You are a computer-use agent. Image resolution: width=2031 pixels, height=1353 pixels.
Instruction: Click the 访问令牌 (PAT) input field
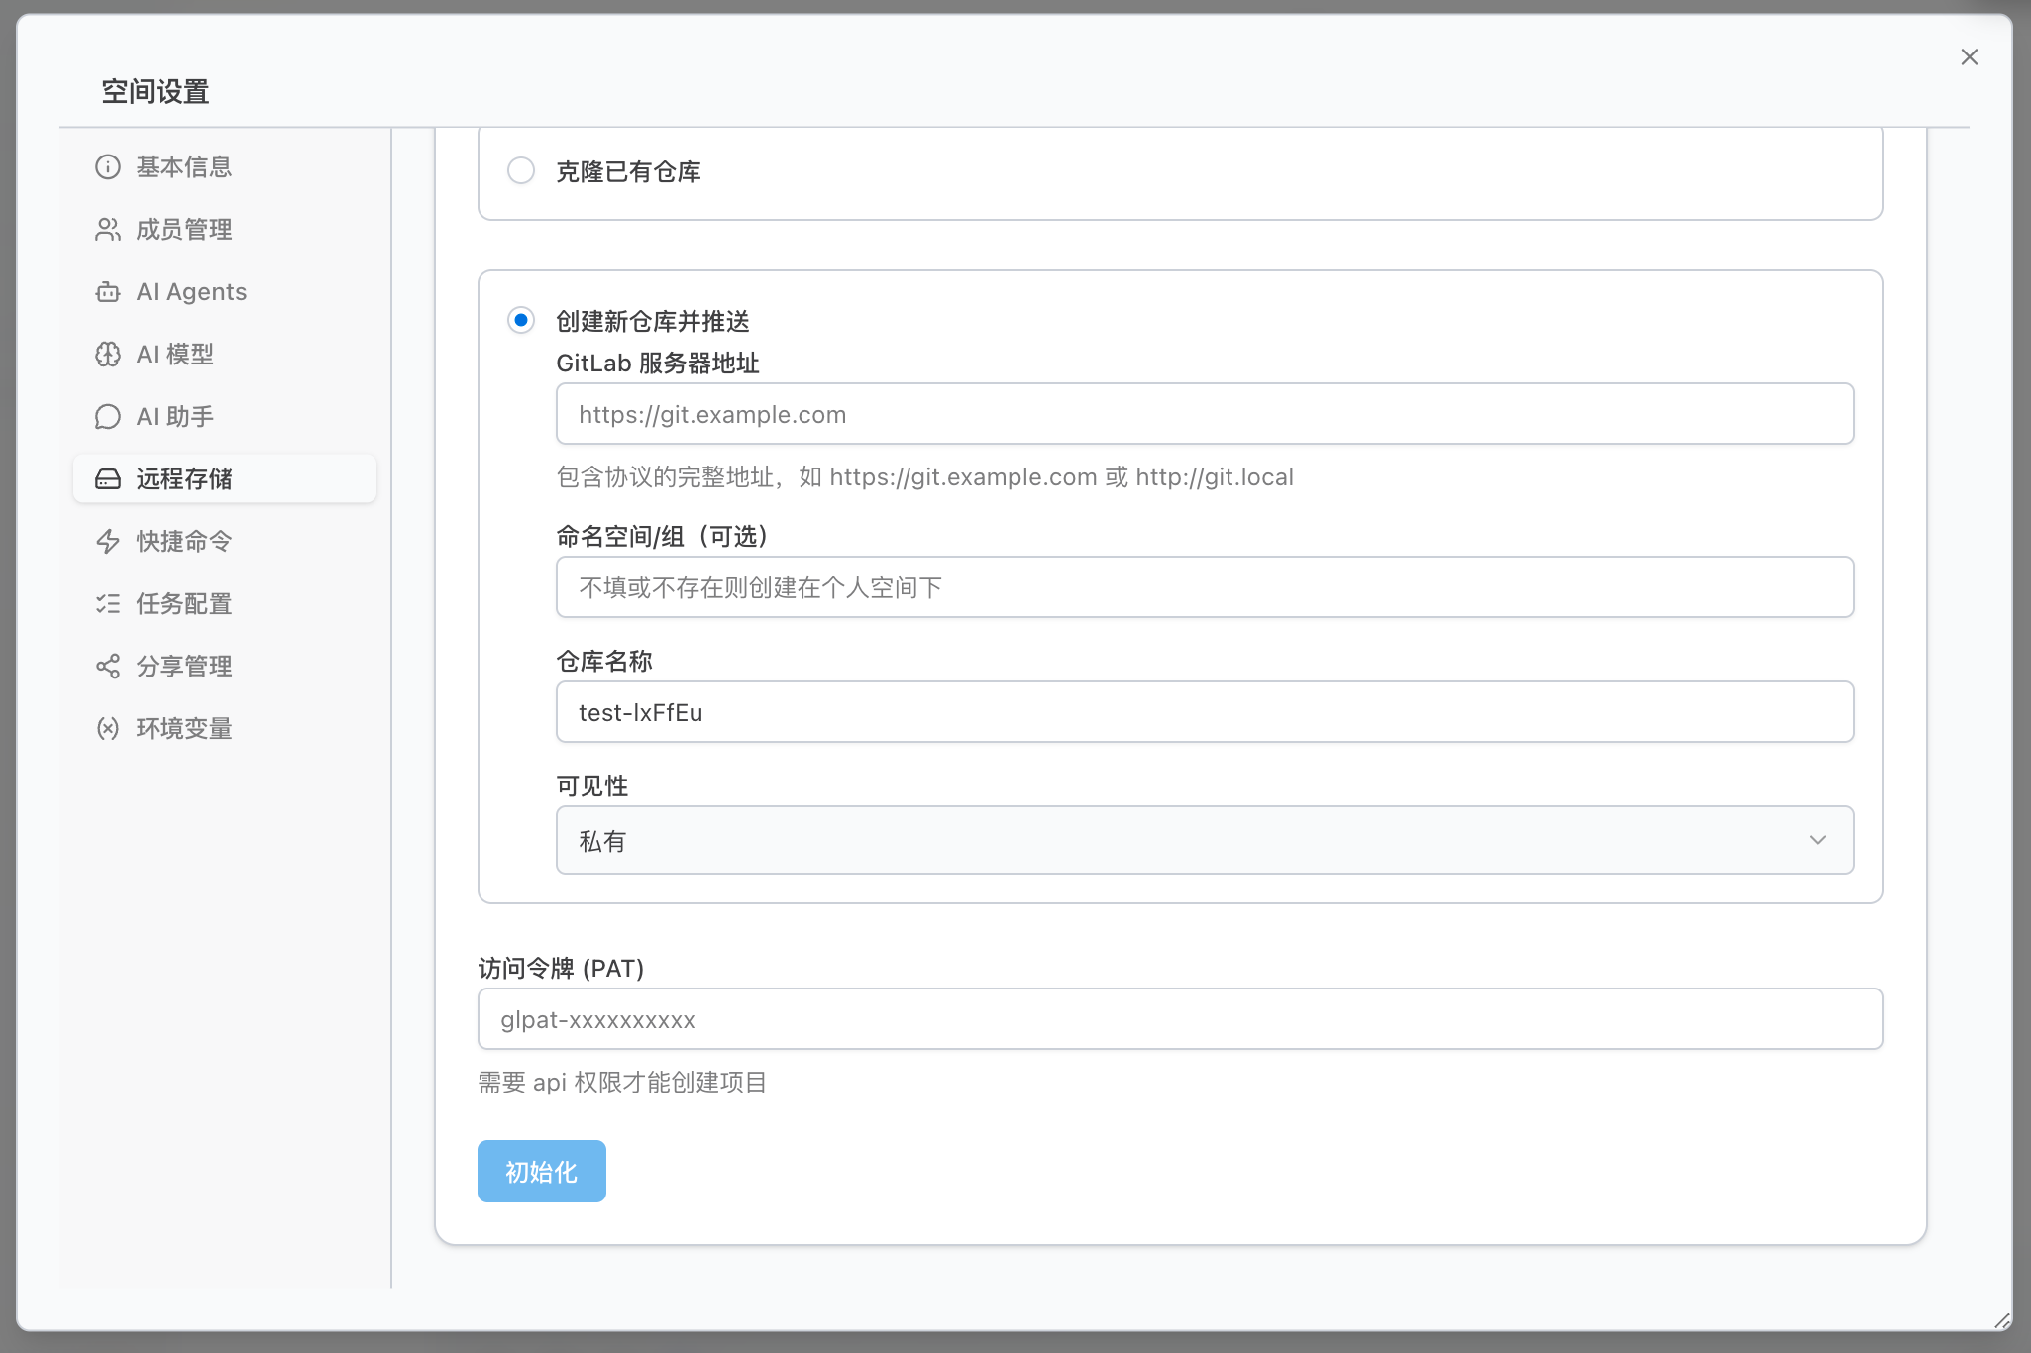1179,1019
